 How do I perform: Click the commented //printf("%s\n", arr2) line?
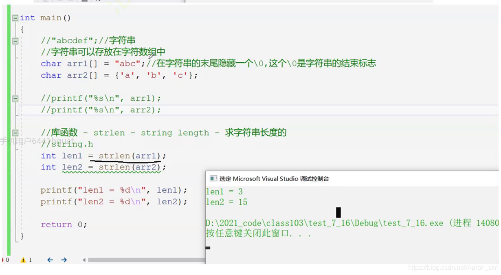point(101,110)
